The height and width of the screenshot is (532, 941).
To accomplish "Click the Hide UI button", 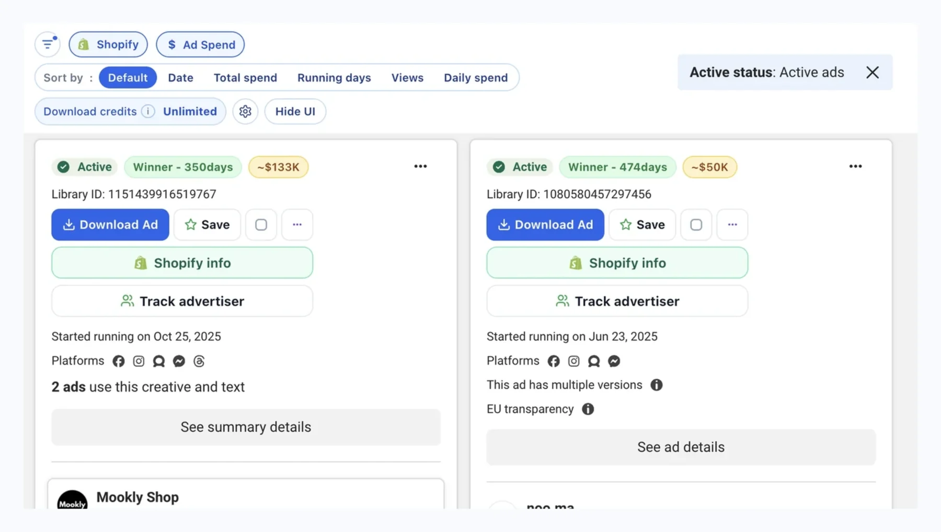I will [295, 111].
